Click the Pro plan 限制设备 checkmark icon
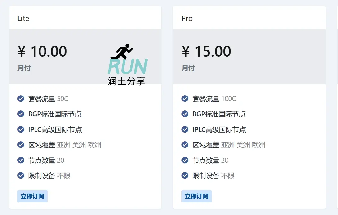This screenshot has width=338, height=215. click(x=185, y=176)
